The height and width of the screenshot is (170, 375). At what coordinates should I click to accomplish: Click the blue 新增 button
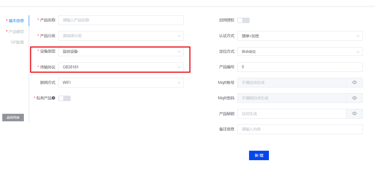[x=259, y=156]
